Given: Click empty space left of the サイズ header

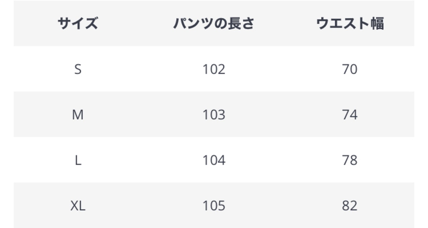Looking at the screenshot, I should (x=33, y=24).
